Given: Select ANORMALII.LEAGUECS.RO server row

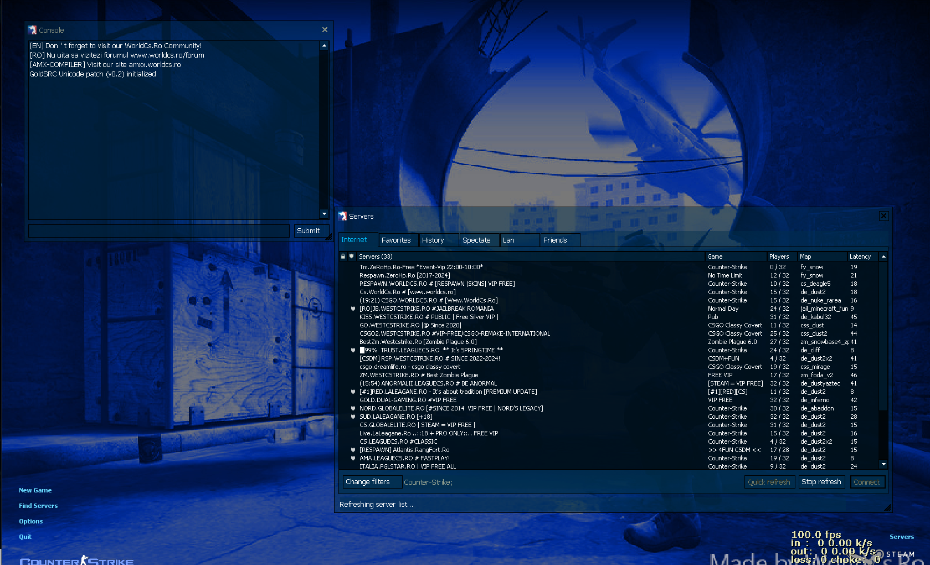Looking at the screenshot, I should (609, 383).
